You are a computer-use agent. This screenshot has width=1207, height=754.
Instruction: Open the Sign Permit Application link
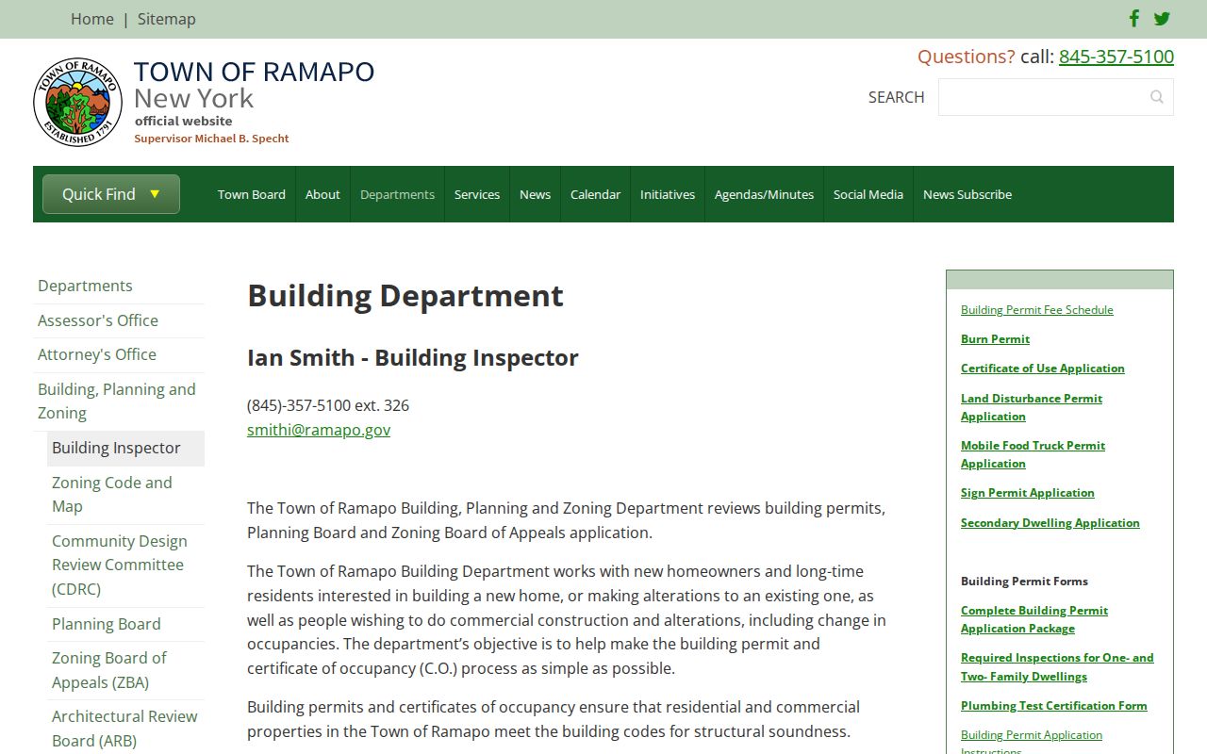pyautogui.click(x=1028, y=492)
